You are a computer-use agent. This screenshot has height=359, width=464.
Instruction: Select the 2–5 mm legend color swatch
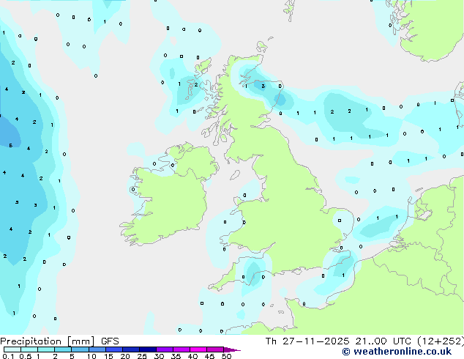[x=63, y=349]
